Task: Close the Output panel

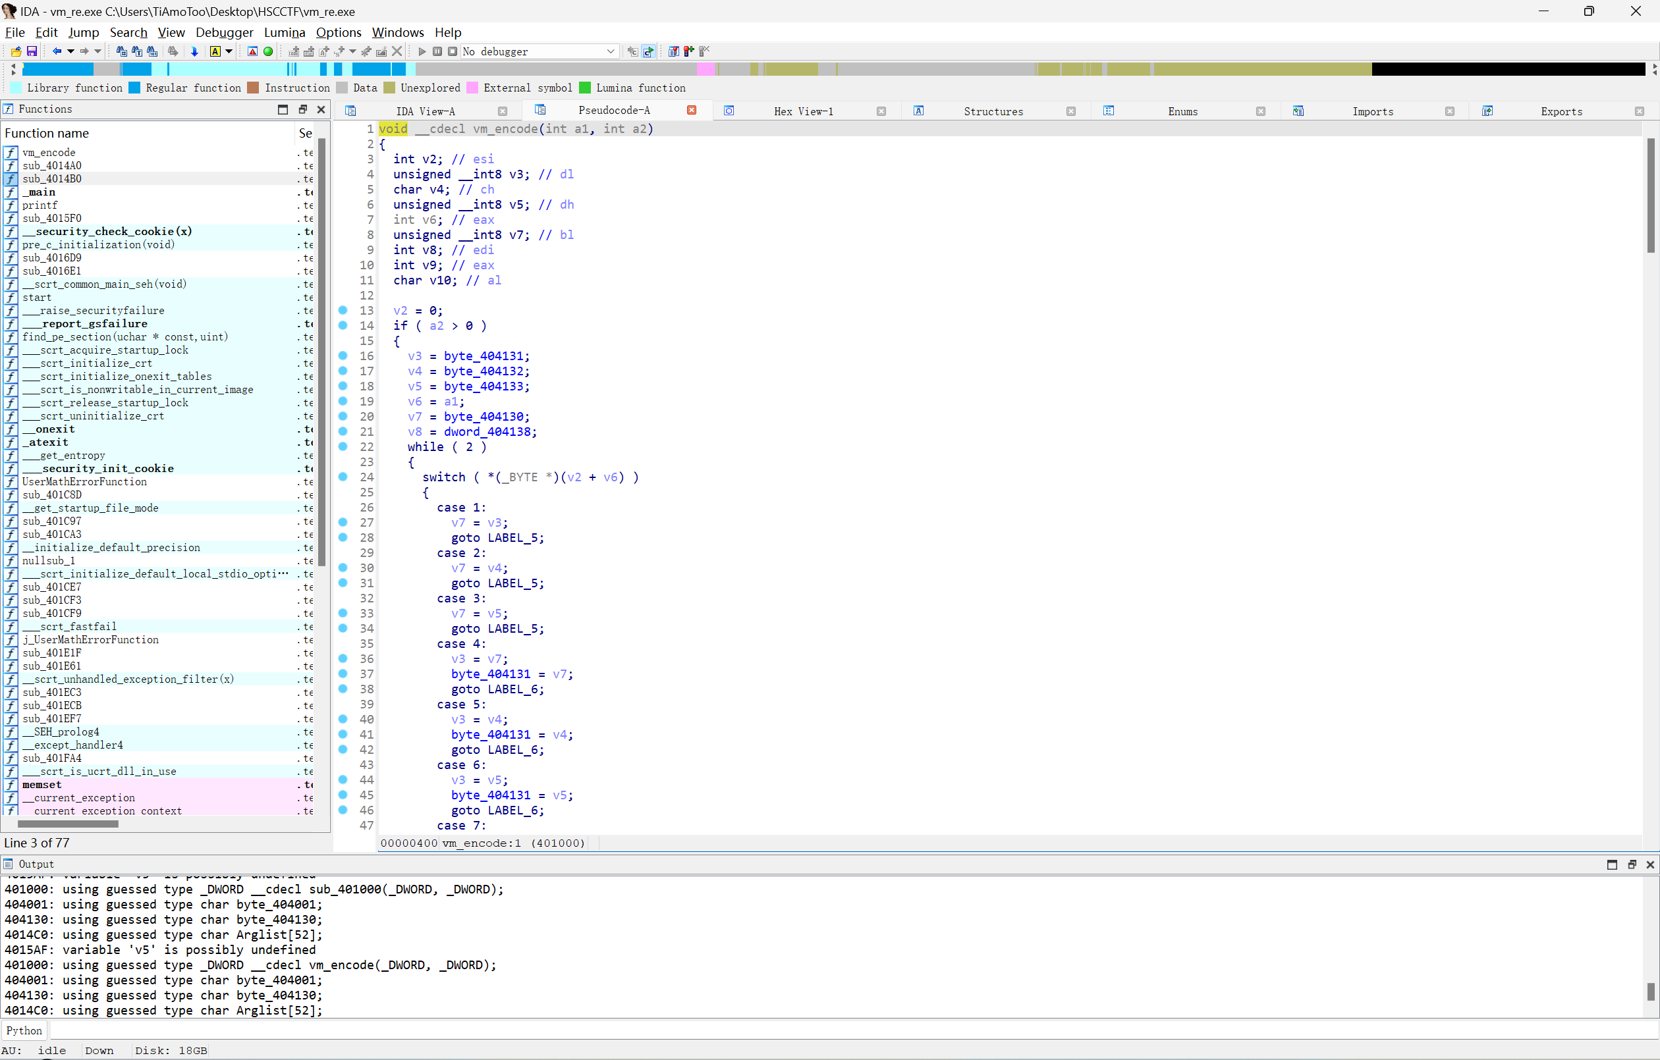Action: [x=1649, y=865]
